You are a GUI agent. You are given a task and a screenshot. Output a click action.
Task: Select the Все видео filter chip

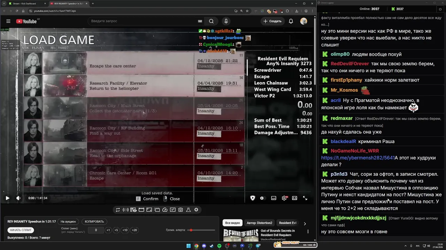click(232, 223)
